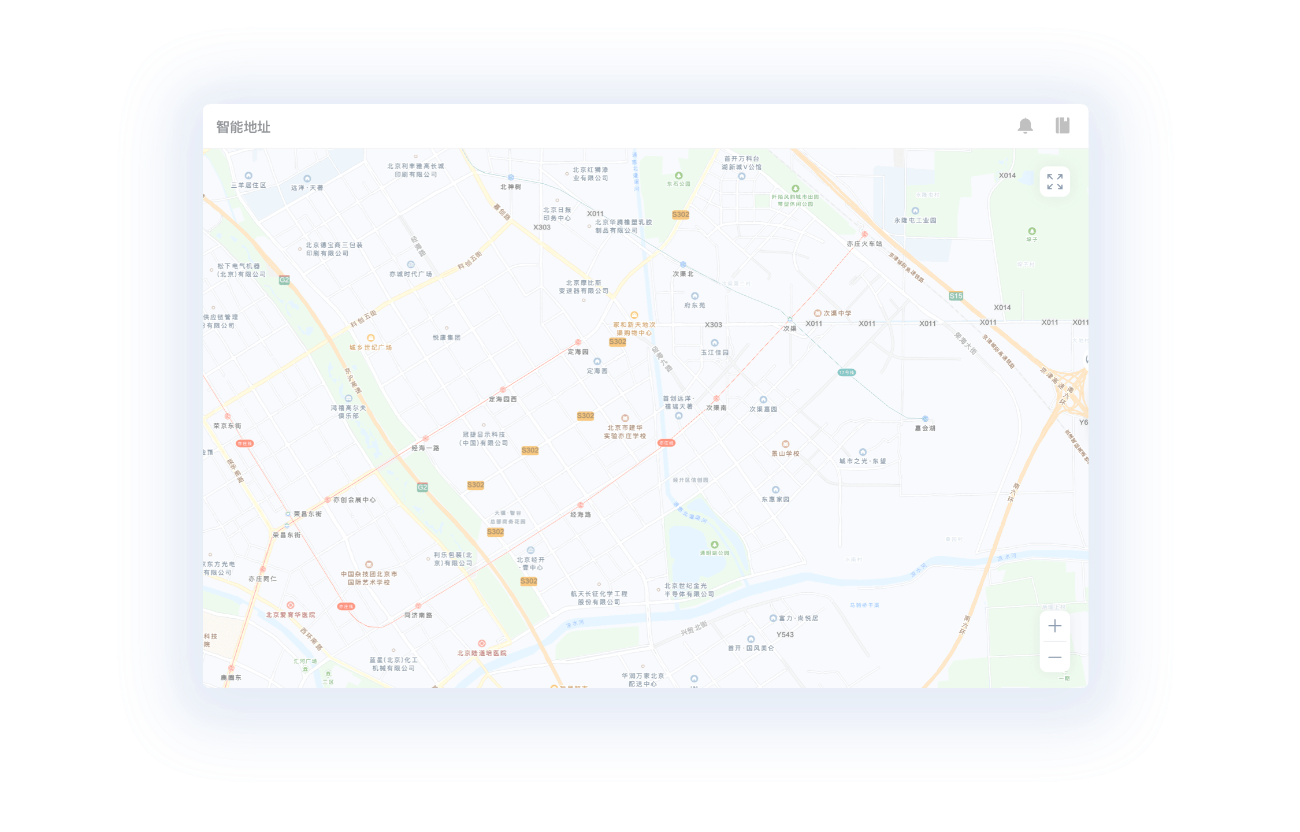Click the 亦庄火车站 subway station marker
Image resolution: width=1300 pixels, height=832 pixels.
(x=864, y=235)
